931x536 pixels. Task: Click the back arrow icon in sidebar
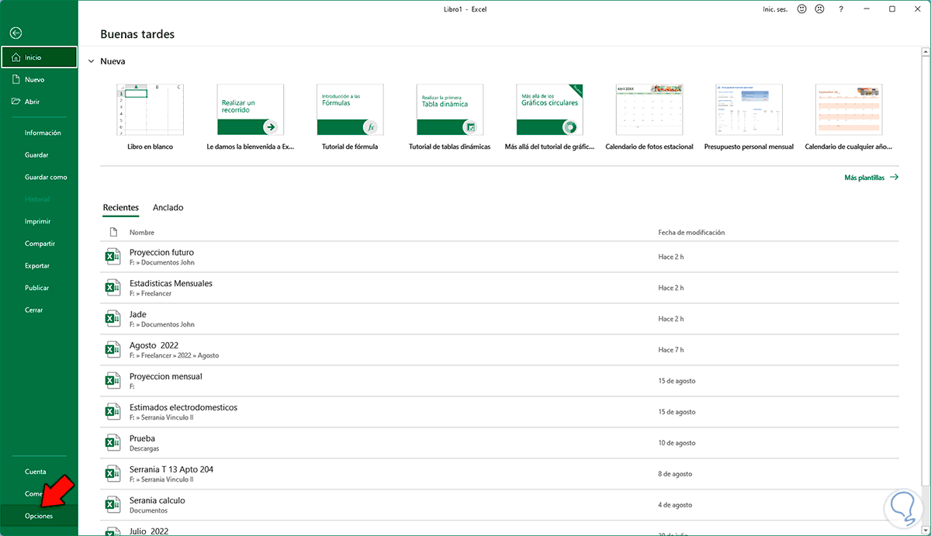[x=16, y=33]
